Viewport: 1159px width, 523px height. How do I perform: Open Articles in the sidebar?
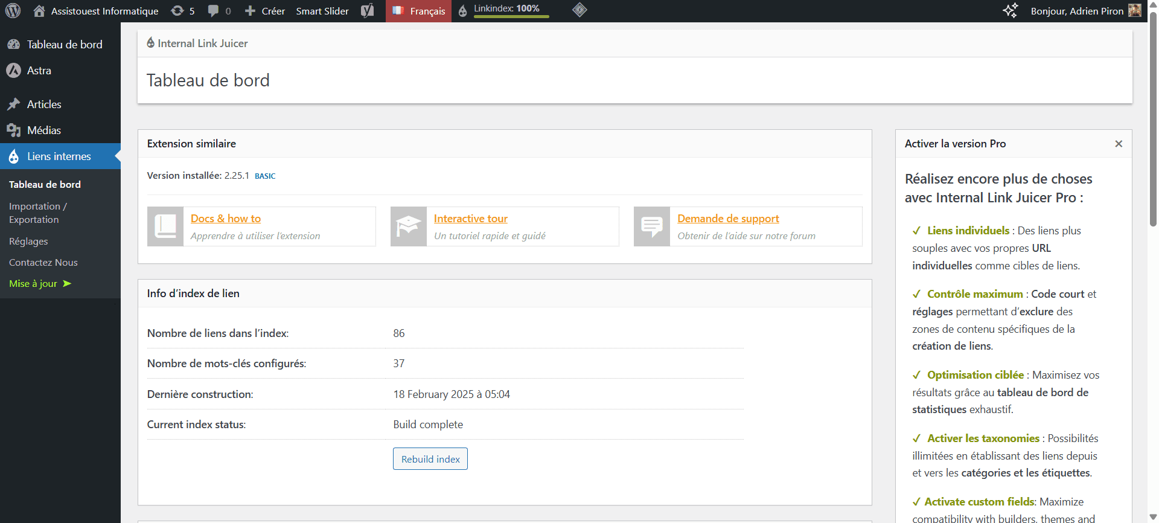(44, 104)
